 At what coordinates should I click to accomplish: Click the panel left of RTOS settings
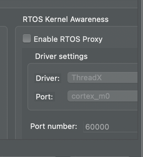(4, 82)
